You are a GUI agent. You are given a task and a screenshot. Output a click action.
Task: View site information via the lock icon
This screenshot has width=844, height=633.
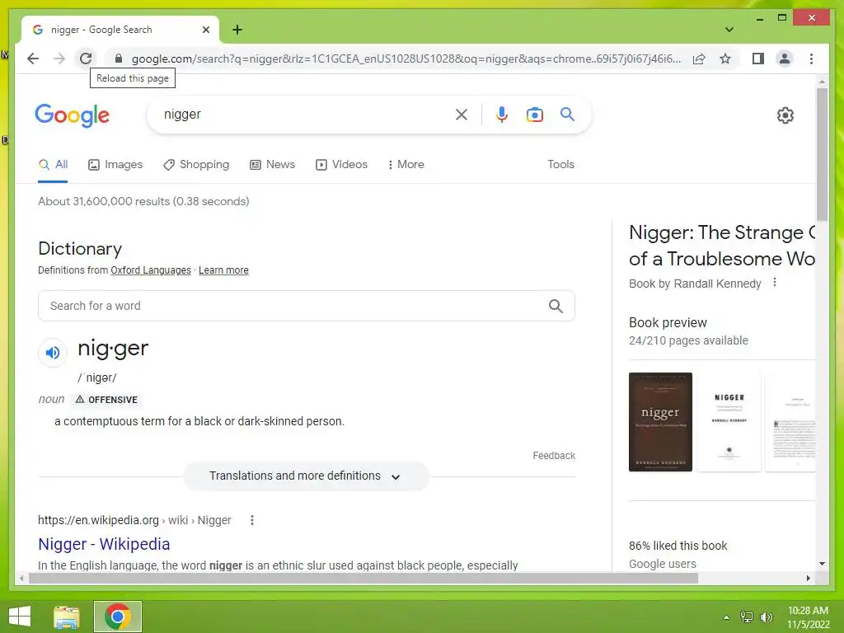pos(119,59)
